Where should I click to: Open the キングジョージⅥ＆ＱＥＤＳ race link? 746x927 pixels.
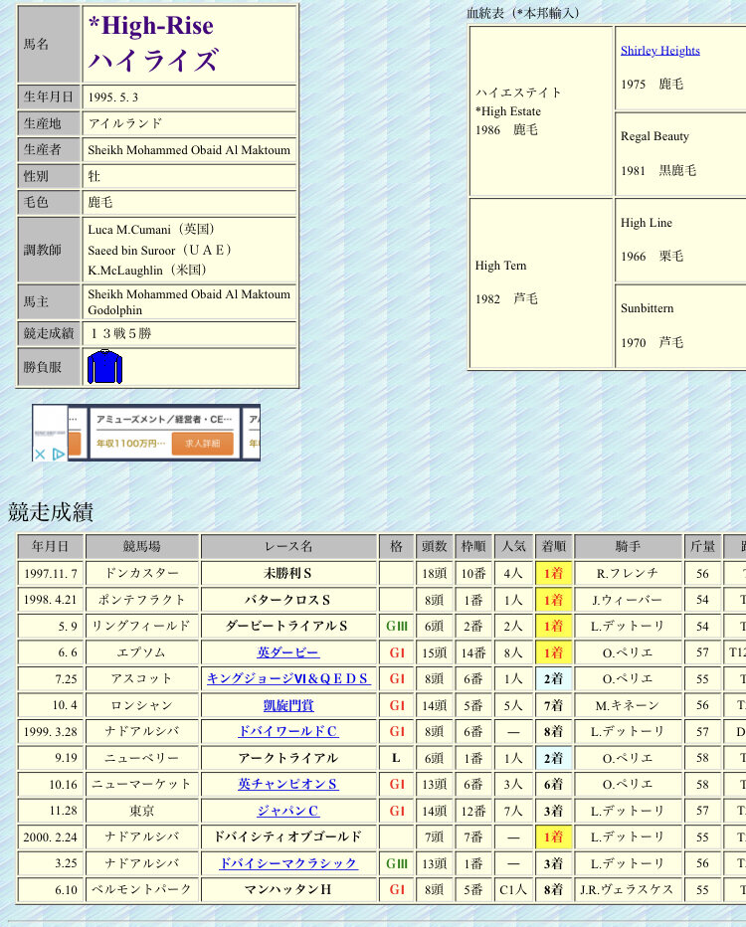click(288, 678)
